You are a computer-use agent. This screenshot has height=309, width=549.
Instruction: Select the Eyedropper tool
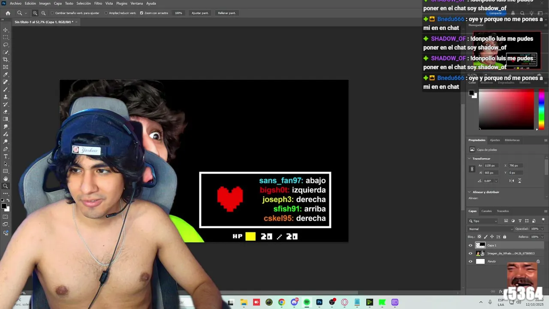6,75
